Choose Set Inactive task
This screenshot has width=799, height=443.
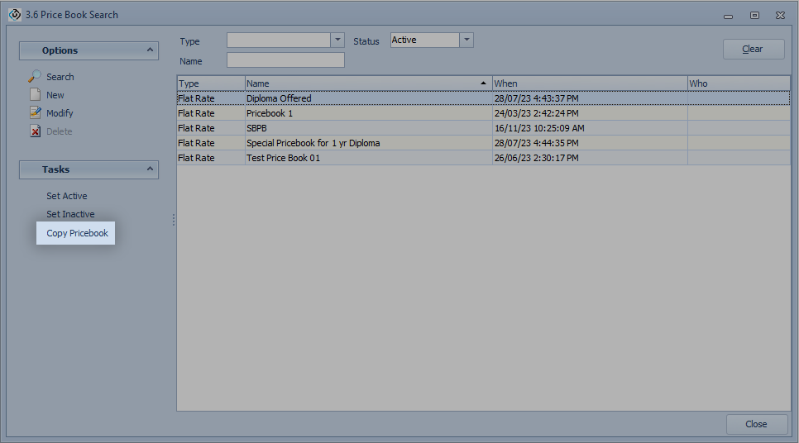point(70,214)
